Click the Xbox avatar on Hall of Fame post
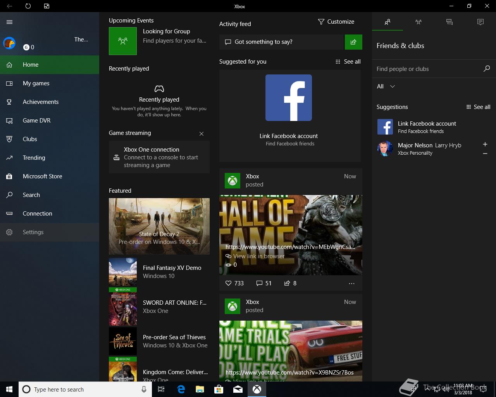The height and width of the screenshot is (397, 496). 232,181
